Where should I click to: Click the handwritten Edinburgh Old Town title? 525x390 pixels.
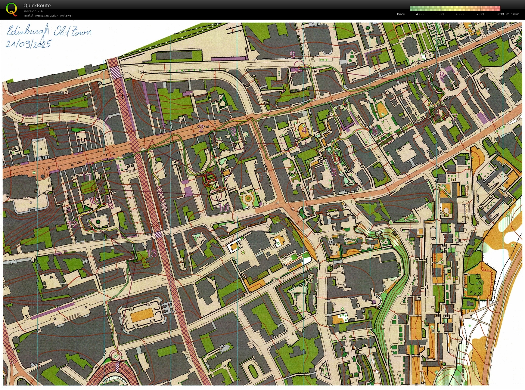point(49,31)
